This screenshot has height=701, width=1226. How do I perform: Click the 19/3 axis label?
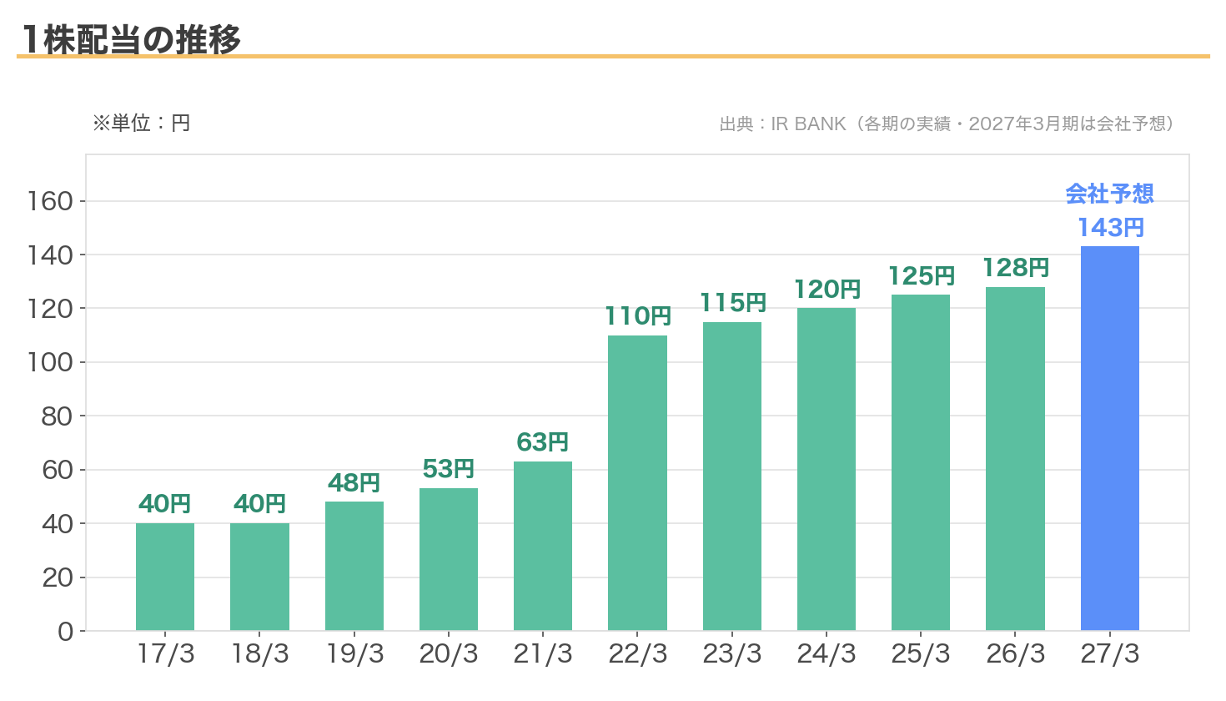pyautogui.click(x=354, y=653)
